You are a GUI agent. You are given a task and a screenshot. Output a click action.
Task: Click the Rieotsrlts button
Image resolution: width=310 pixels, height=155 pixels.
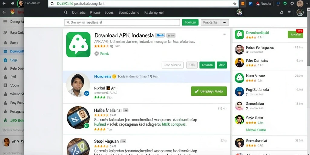coord(210,22)
